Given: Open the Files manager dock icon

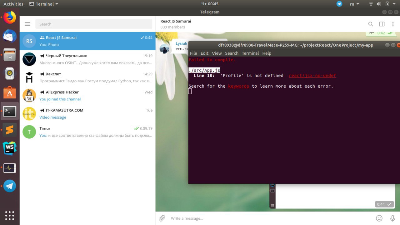Looking at the screenshot, I should point(10,54).
